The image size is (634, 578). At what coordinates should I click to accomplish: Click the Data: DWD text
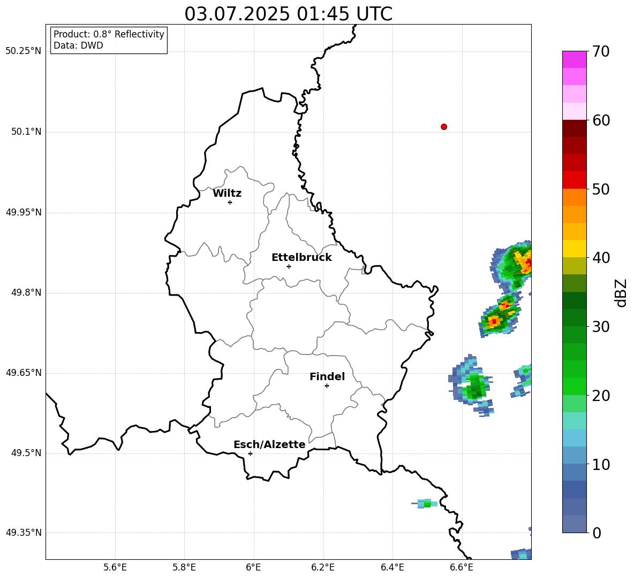(78, 45)
